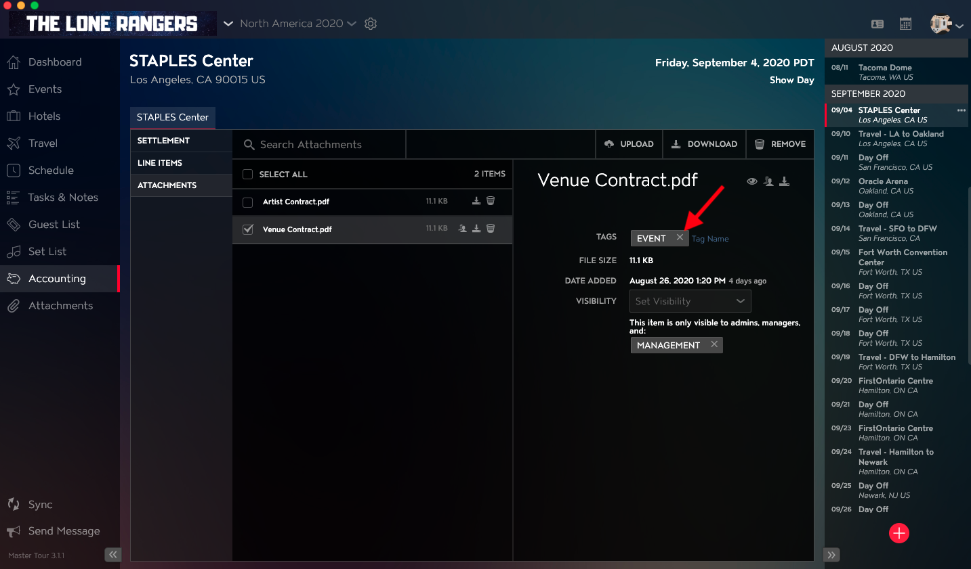Download Artist Contract.pdf via row icon
Image resolution: width=971 pixels, height=569 pixels.
pos(476,201)
